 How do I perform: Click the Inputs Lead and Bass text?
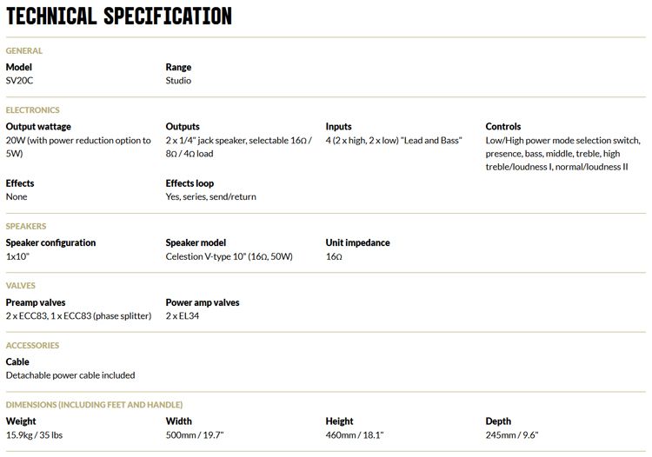(394, 141)
